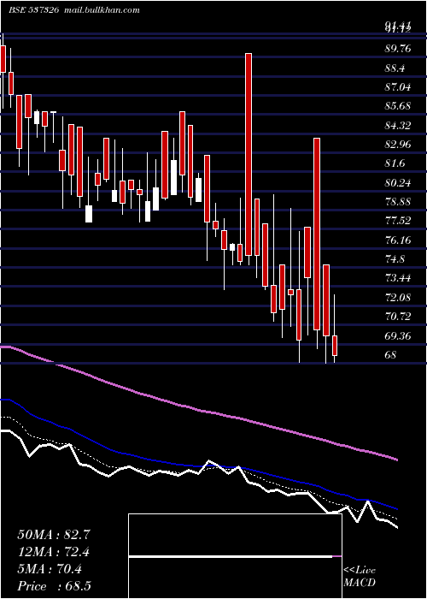Viewport: 427px width, 599px height.
Task: Click the 77.52 price axis label
Action: click(398, 221)
